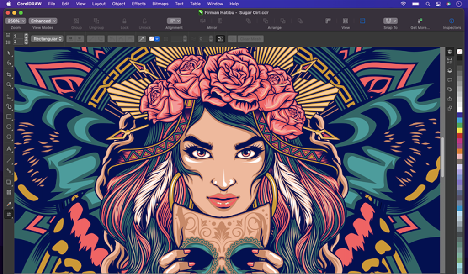Click the Ungroup toolbar button

point(96,23)
